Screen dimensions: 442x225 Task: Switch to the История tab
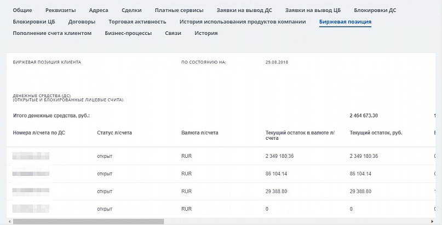click(206, 33)
